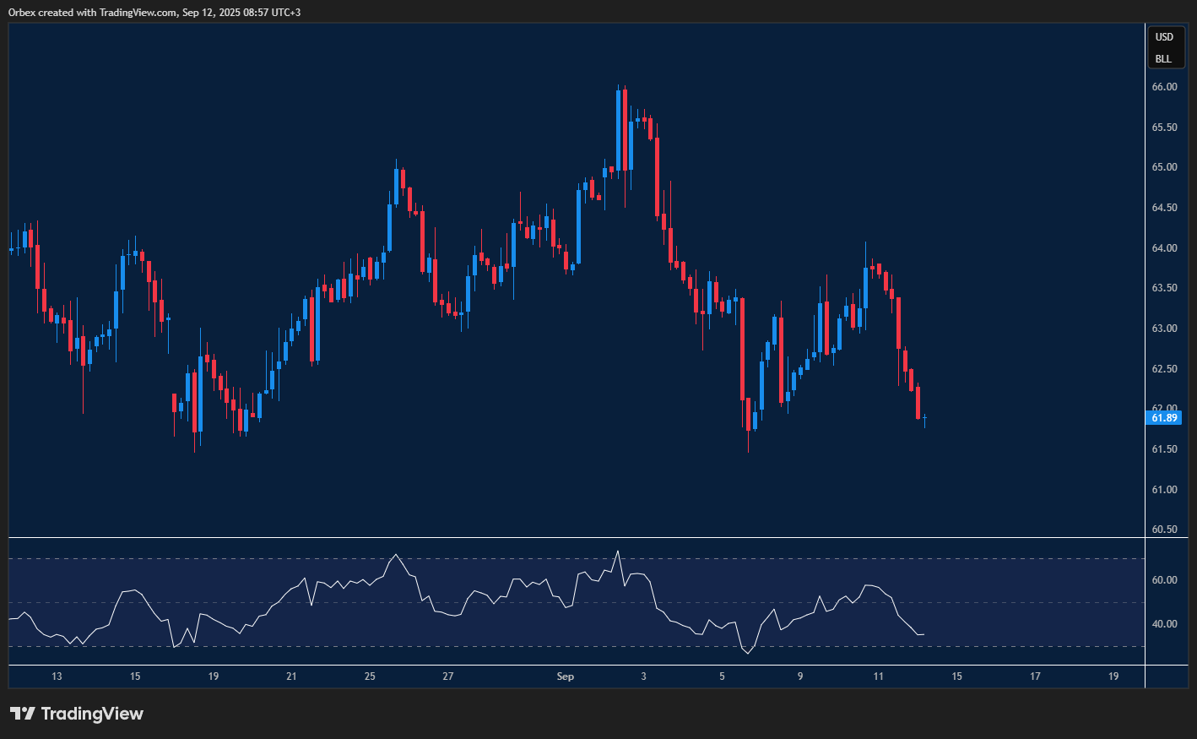Click the 63.00 price axis label
1197x739 pixels.
[1164, 329]
